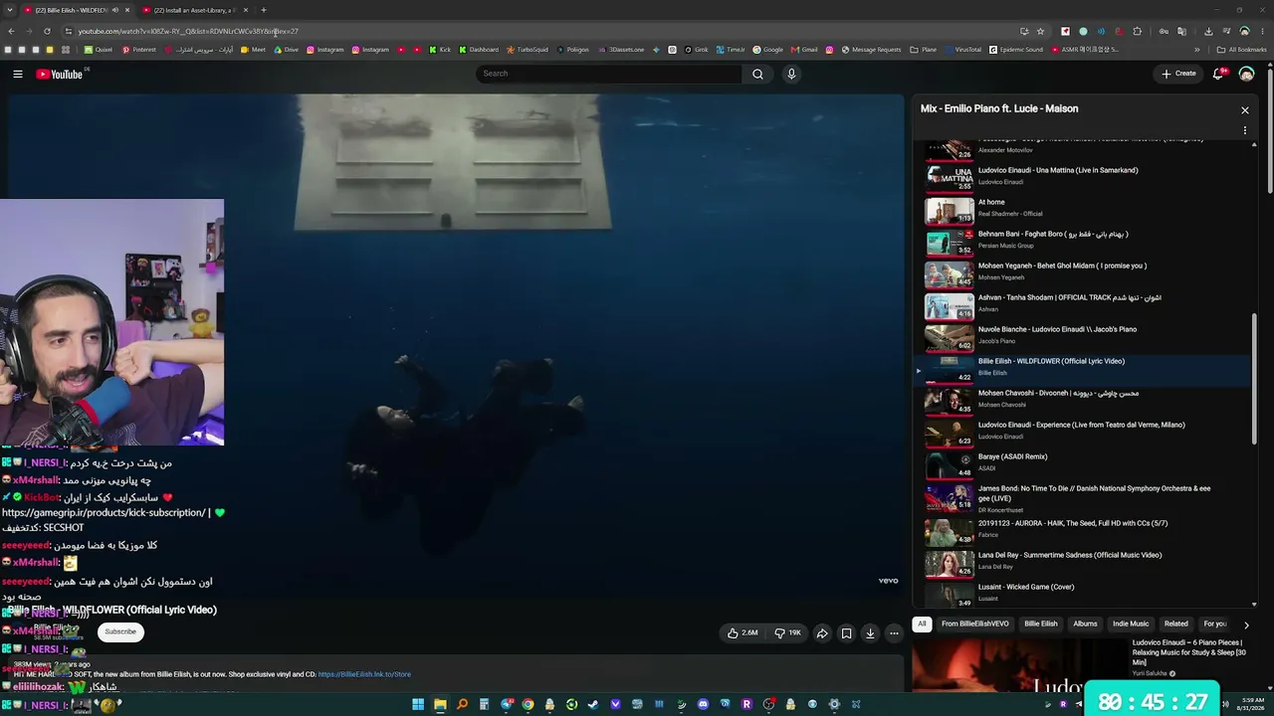Open the YouTube guide hamburger menu

coord(18,74)
